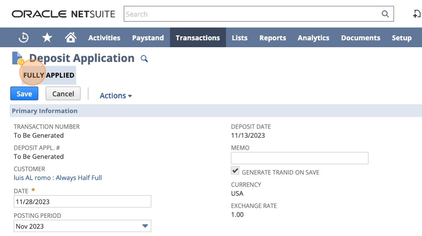Click the Date input field
The height and width of the screenshot is (236, 422).
coord(82,202)
